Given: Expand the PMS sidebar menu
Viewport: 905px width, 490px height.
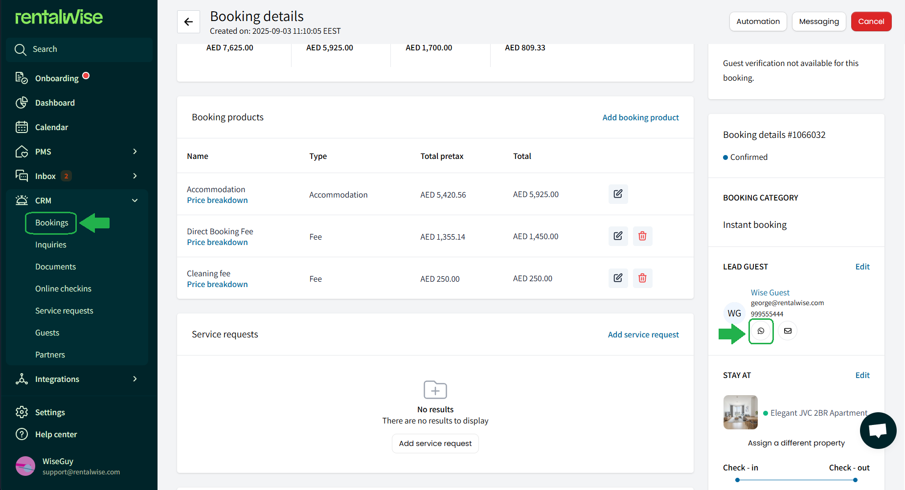Looking at the screenshot, I should coord(135,152).
